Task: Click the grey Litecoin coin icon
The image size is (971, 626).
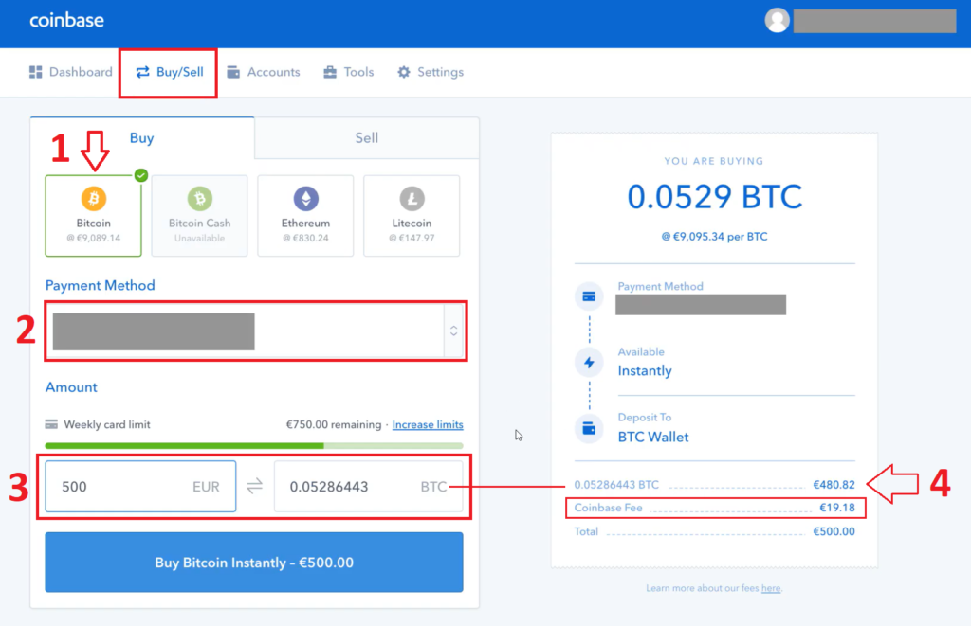Action: coord(412,199)
